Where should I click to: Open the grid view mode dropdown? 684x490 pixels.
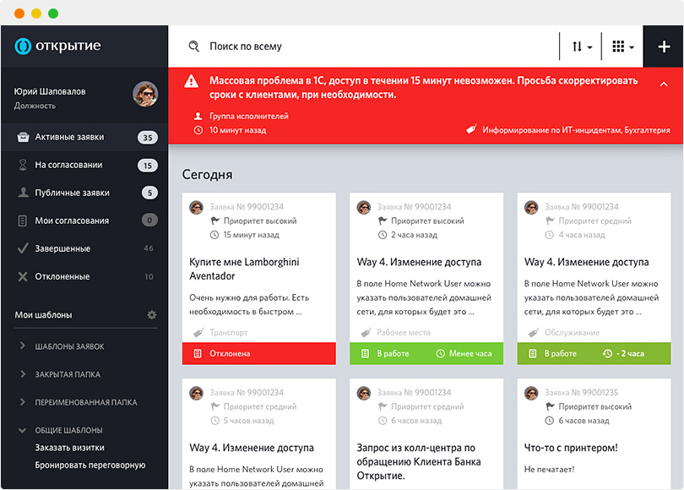pos(623,46)
